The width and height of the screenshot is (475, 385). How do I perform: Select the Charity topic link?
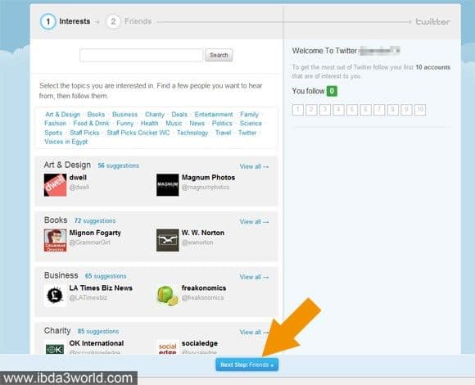tap(155, 115)
